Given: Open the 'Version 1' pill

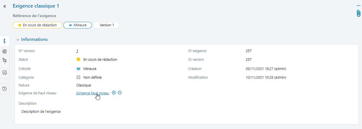Looking at the screenshot, I should pos(107,25).
